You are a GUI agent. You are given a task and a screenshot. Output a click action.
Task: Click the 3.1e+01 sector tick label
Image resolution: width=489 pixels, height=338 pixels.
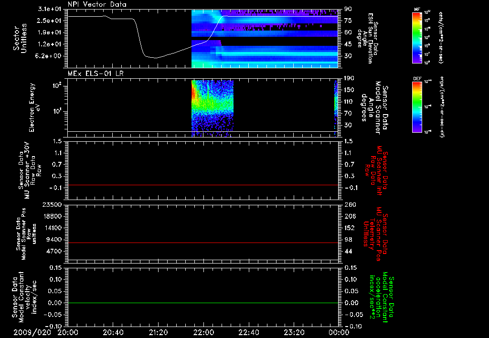click(49, 9)
